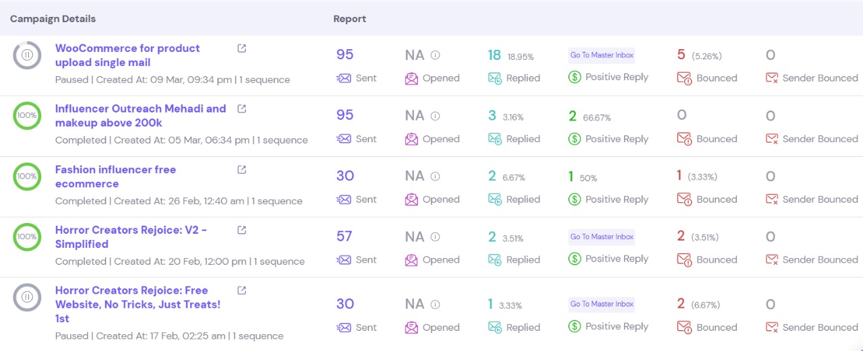Open external link for Horror Creators Free Website
Screen dimensions: 863x351
coord(242,290)
